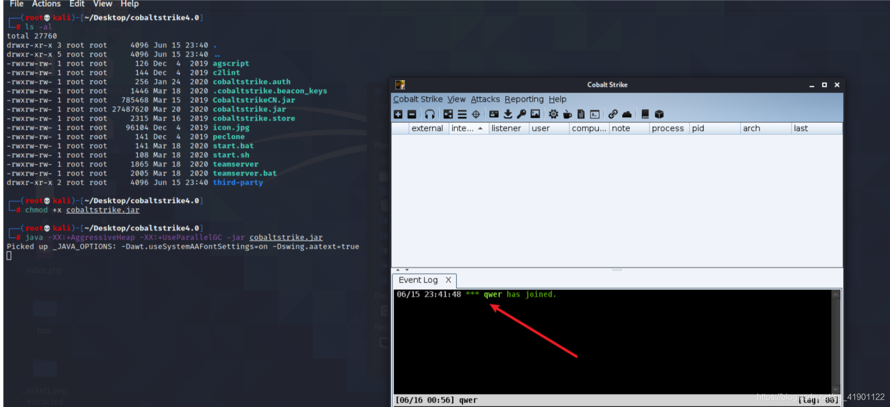Viewport: 890px width, 407px height.
Task: Open terminal View menu
Action: point(103,4)
